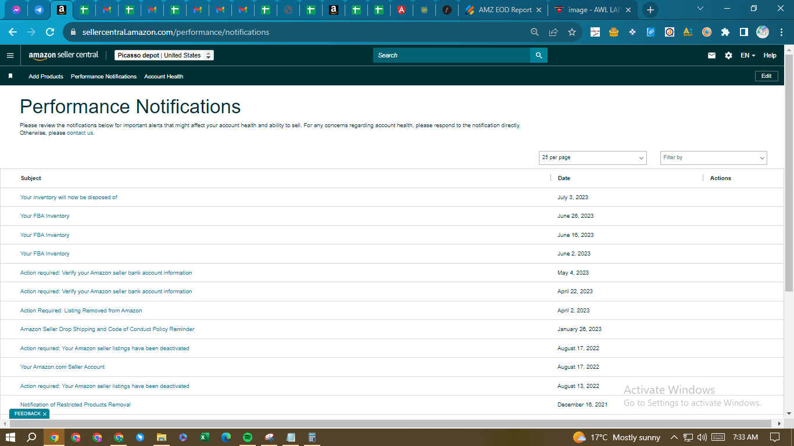794x446 pixels.
Task: Close the FEEDBACK tab with its X
Action: tap(45, 414)
